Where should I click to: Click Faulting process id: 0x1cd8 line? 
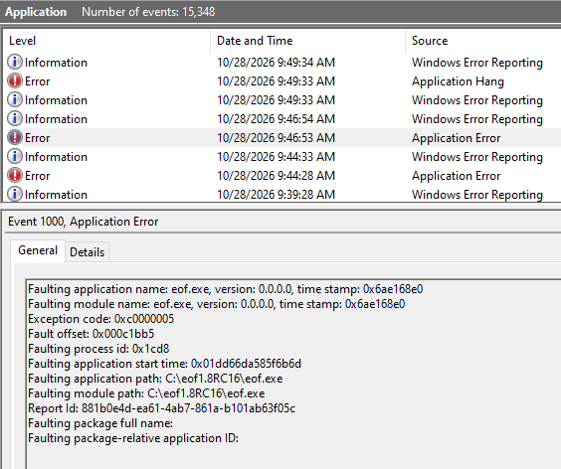[x=98, y=349]
